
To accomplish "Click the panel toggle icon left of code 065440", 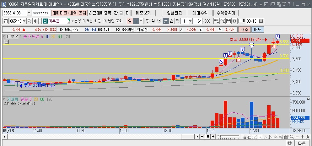I will [x=6, y=21].
